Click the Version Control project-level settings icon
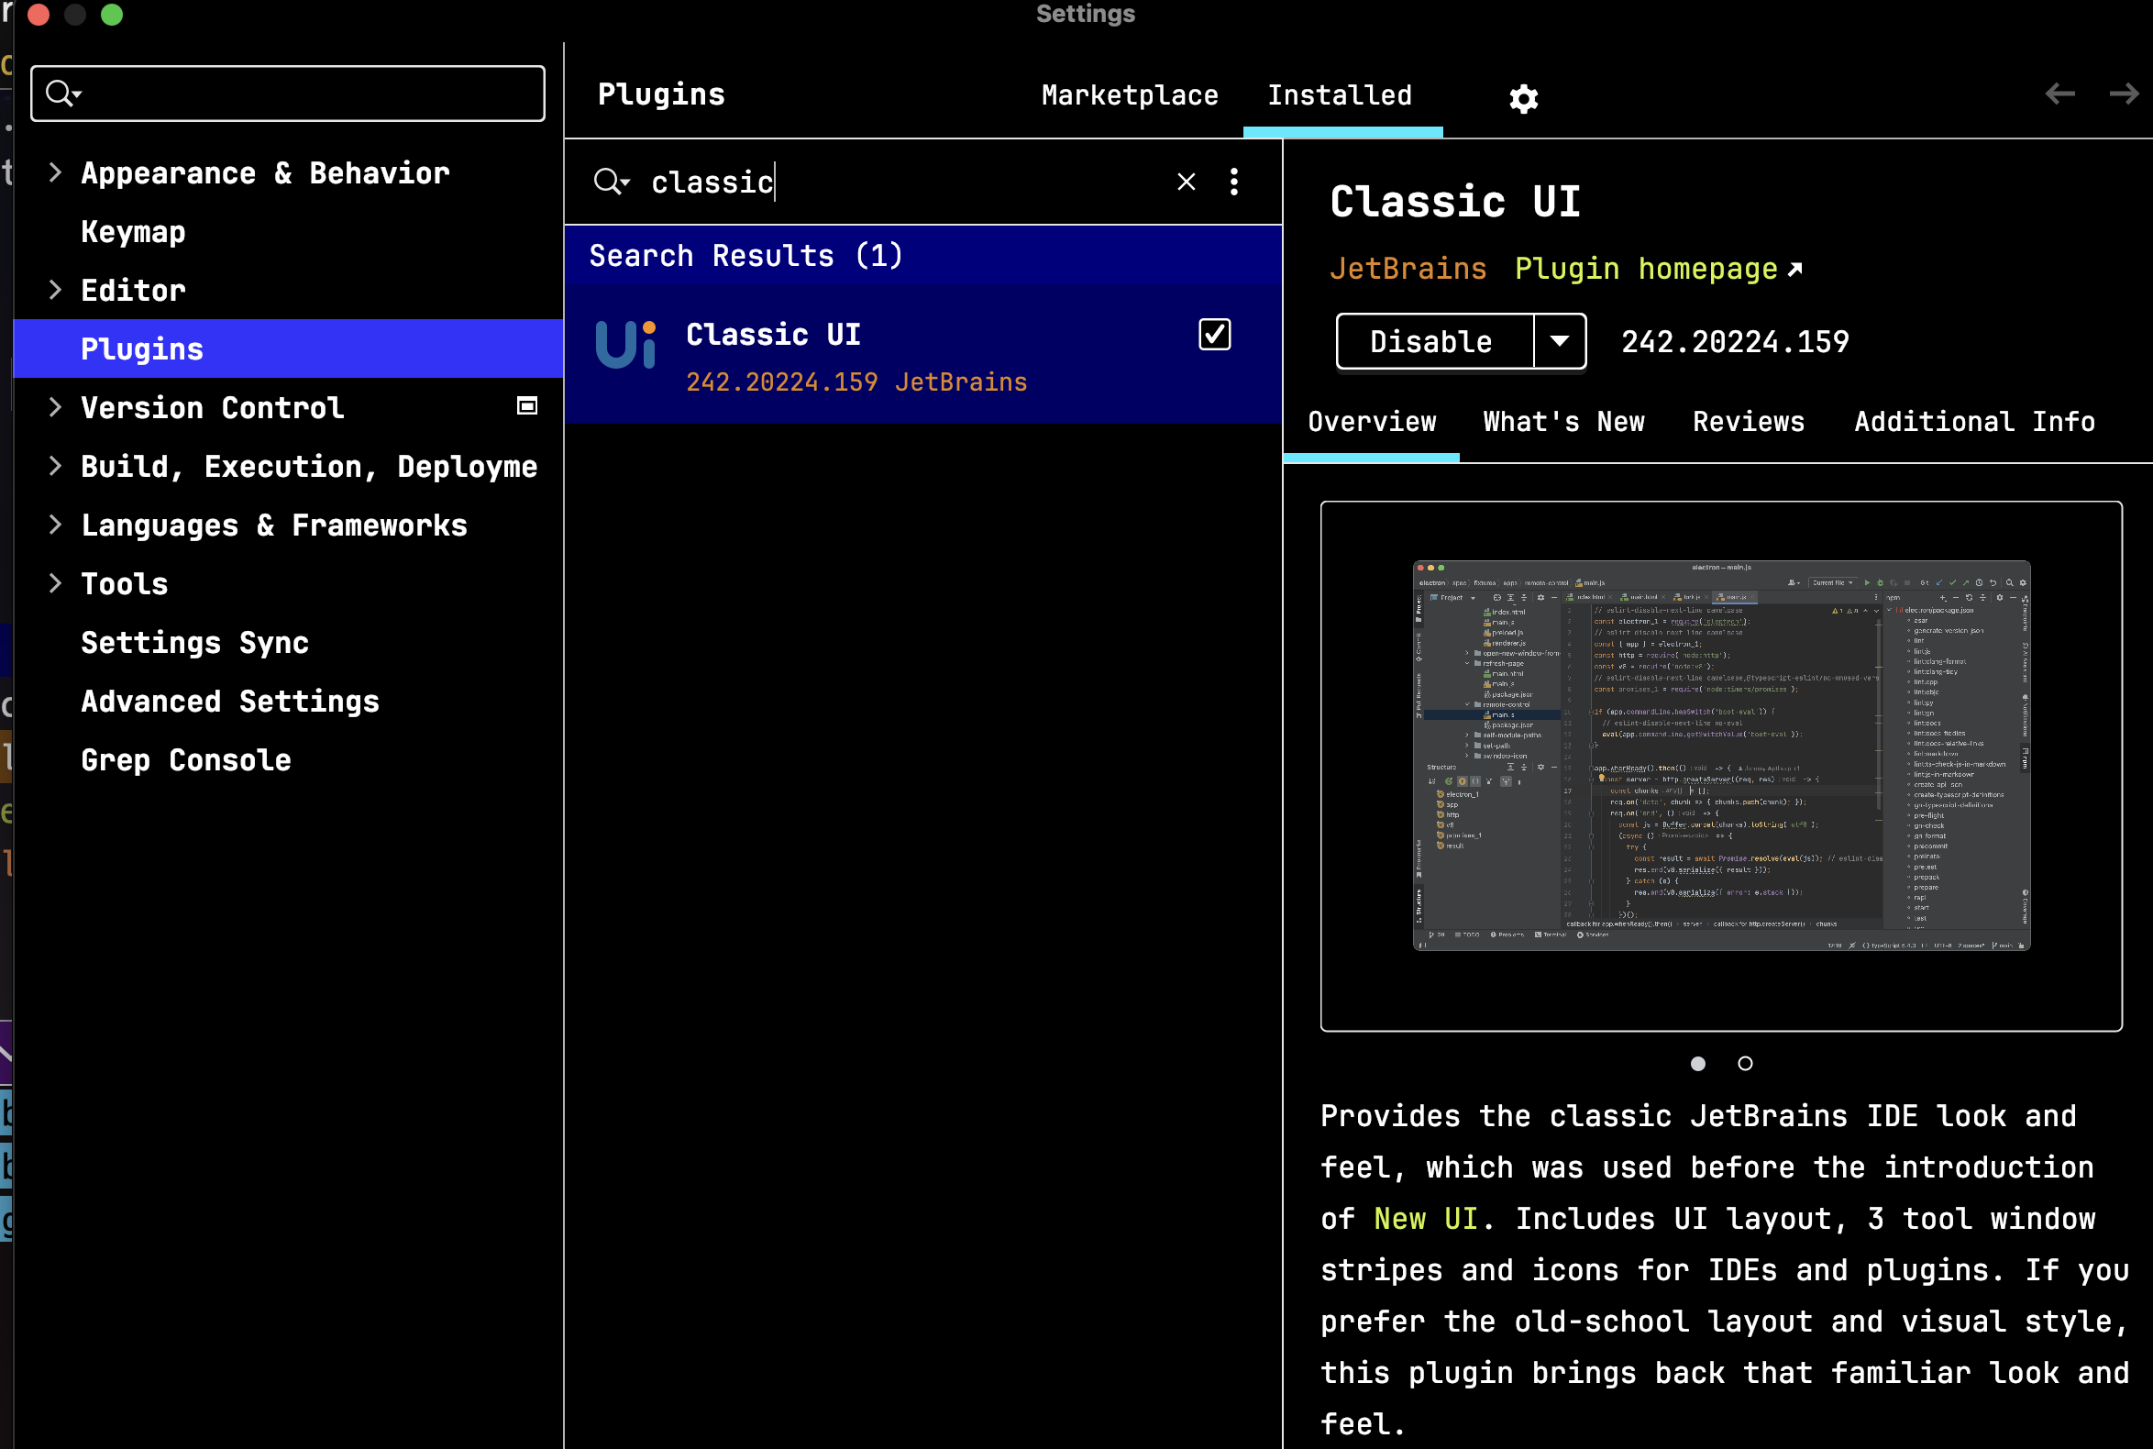Viewport: 2153px width, 1449px height. 526,406
